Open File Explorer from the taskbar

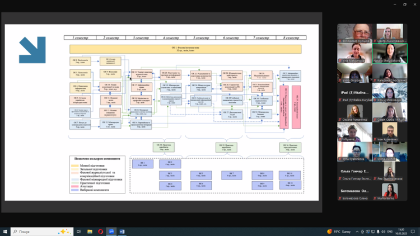point(90,232)
